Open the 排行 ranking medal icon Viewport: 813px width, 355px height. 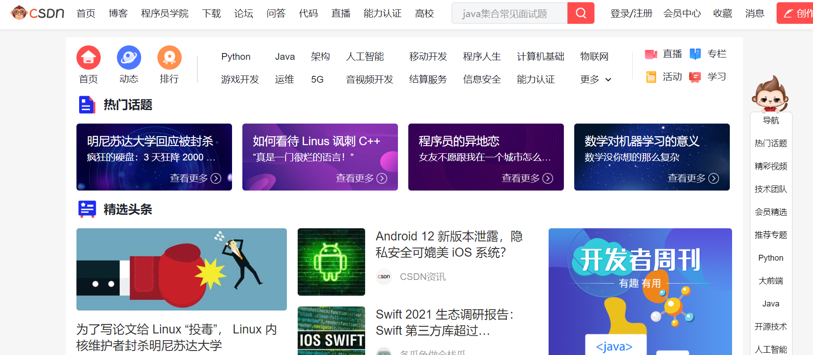tap(170, 58)
